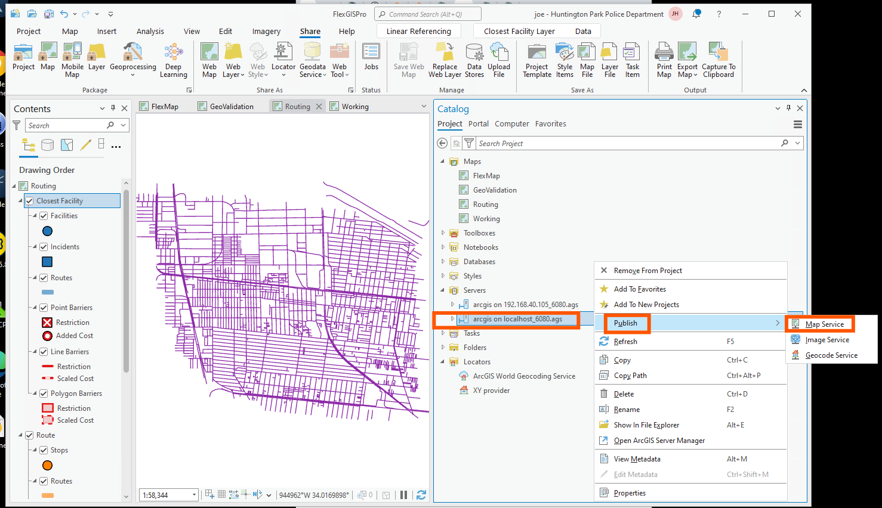Open the Analysis ribbon tab
The height and width of the screenshot is (508, 882).
pyautogui.click(x=150, y=31)
